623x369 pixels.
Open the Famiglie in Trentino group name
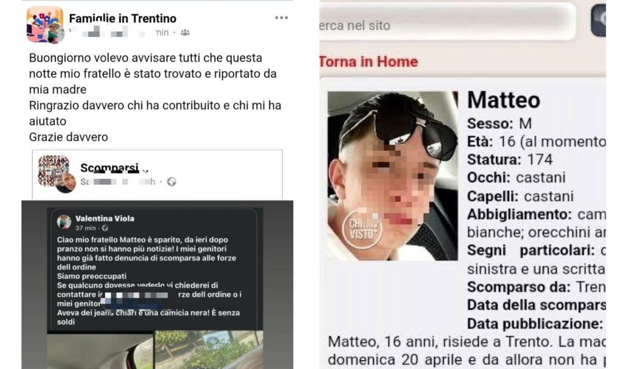tap(122, 18)
